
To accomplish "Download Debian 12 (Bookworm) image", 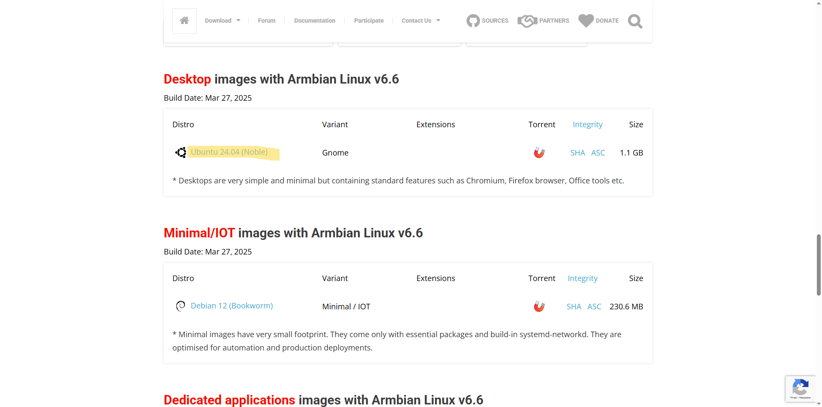I will point(232,306).
